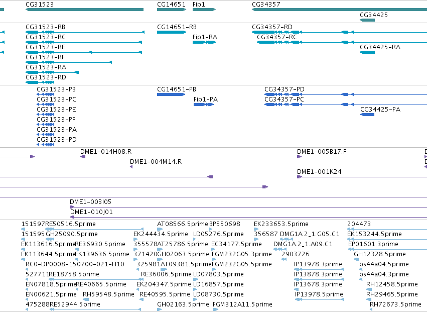This screenshot has width=427, height=312.
Task: Select EST EK139636.5prime
Action: coord(77,259)
